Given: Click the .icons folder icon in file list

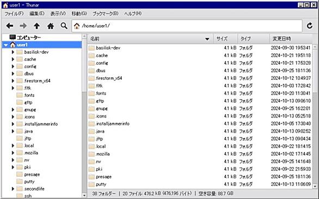Looking at the screenshot, I should [x=91, y=116].
